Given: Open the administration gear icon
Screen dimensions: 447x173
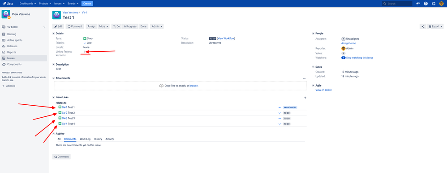Looking at the screenshot, I should pyautogui.click(x=434, y=4).
